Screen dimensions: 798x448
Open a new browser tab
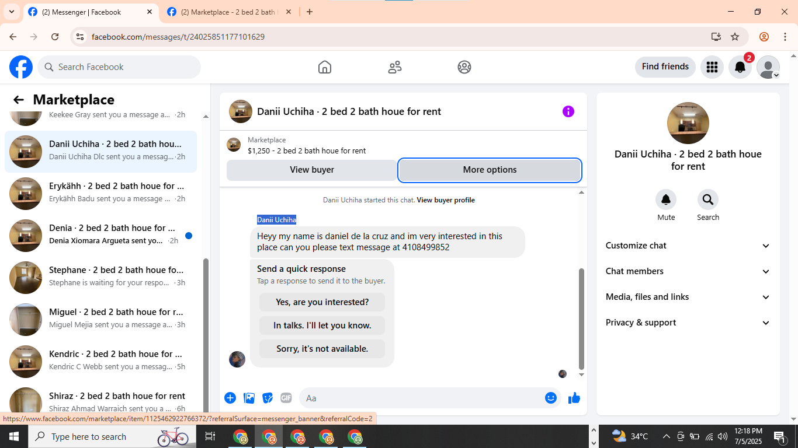[x=310, y=12]
